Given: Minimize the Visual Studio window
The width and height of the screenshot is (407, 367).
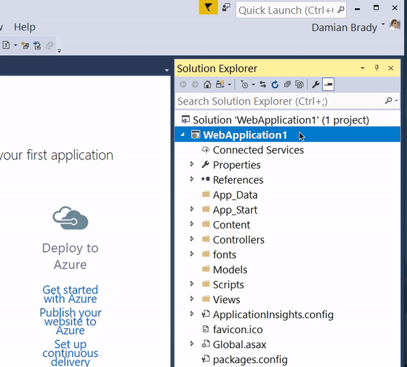Looking at the screenshot, I should pyautogui.click(x=357, y=9).
